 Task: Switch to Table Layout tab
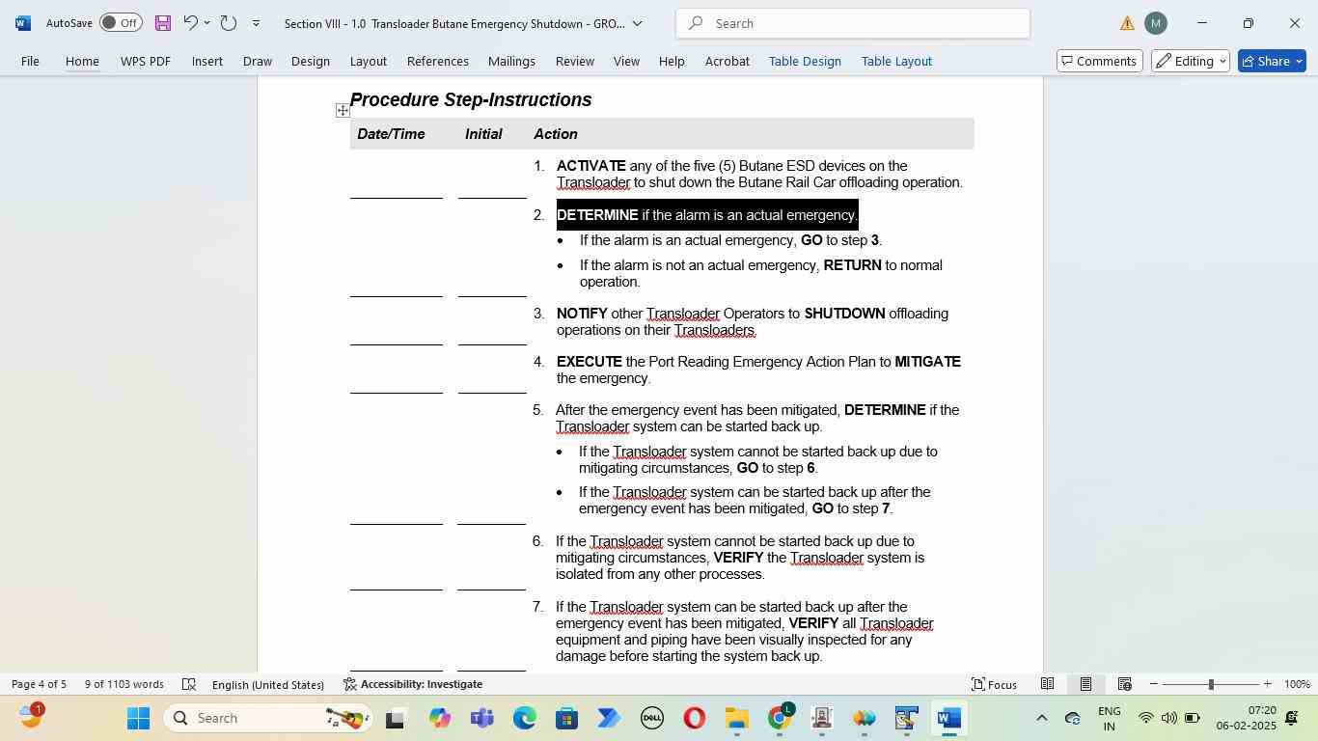tap(896, 61)
